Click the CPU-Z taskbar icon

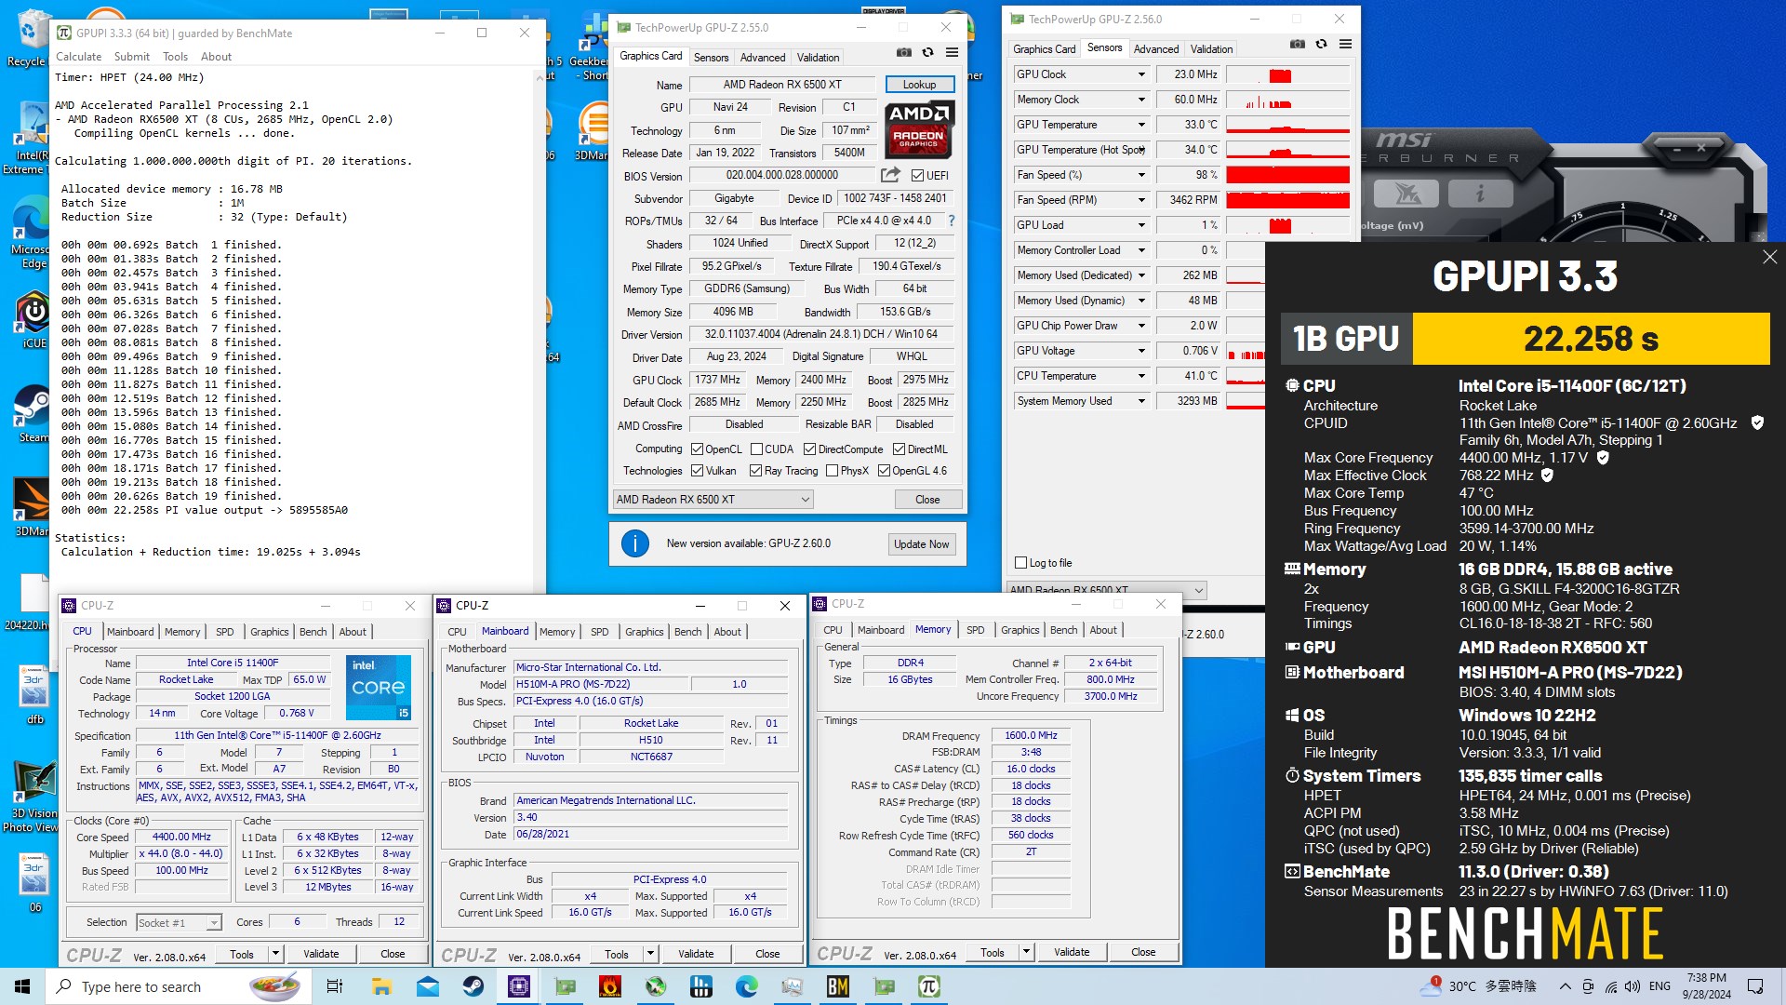[519, 986]
